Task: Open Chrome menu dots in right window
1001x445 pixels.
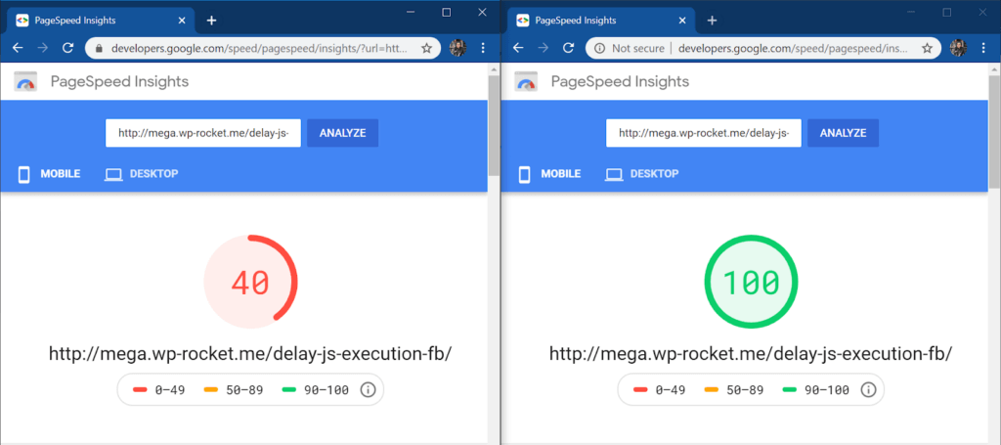Action: click(x=983, y=48)
